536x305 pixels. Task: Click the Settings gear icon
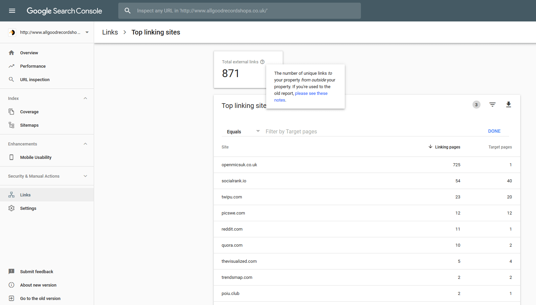[x=11, y=208]
